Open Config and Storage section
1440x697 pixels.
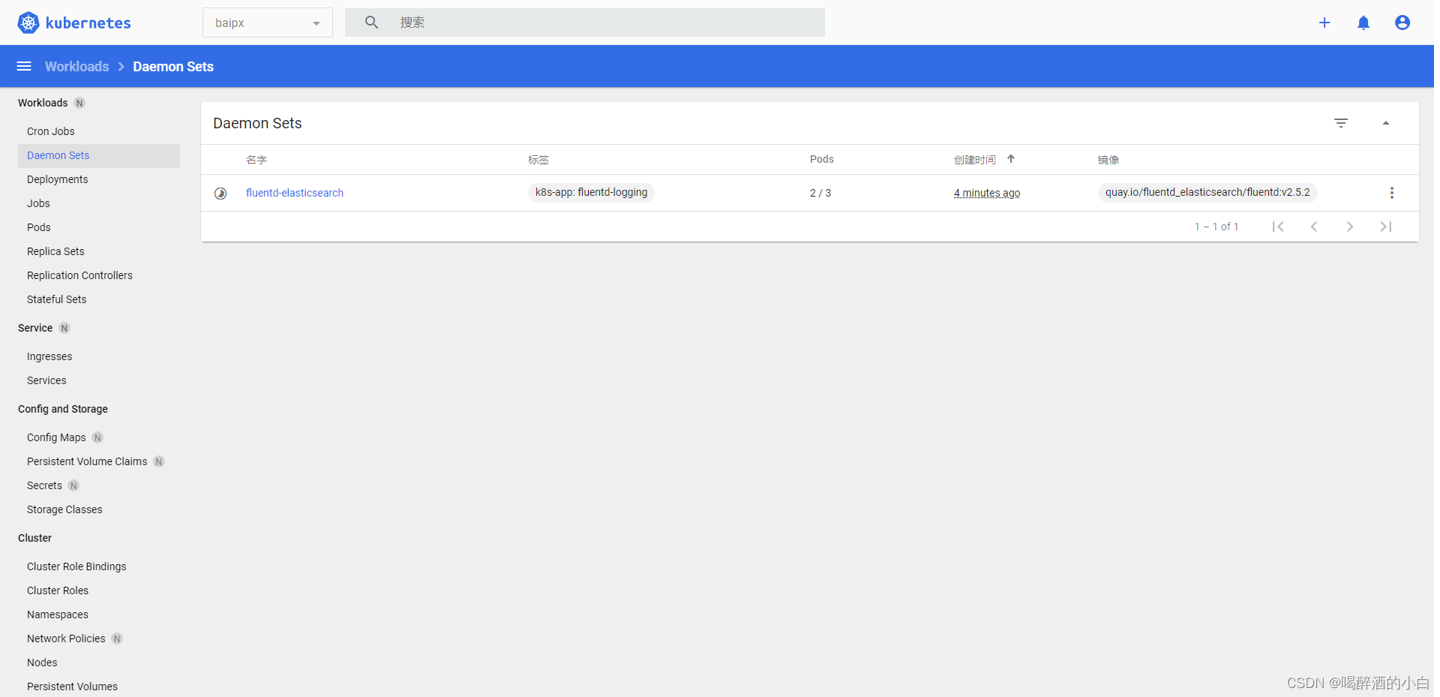pos(63,409)
